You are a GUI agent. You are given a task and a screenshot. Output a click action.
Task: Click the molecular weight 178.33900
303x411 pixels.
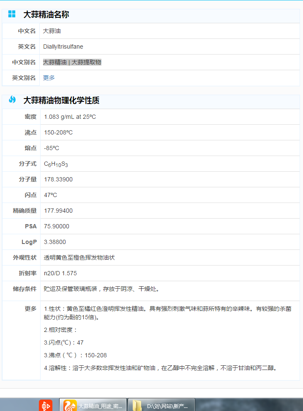point(58,179)
